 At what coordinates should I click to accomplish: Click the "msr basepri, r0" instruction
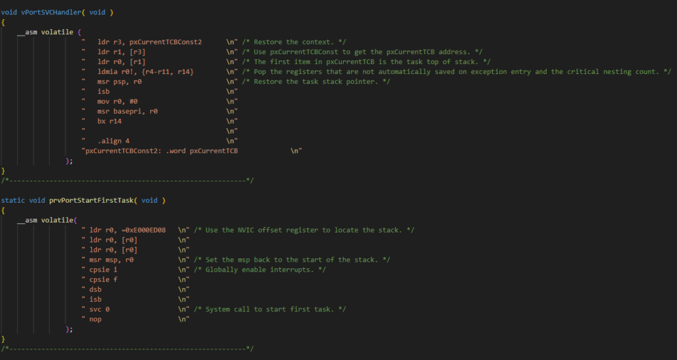(128, 111)
